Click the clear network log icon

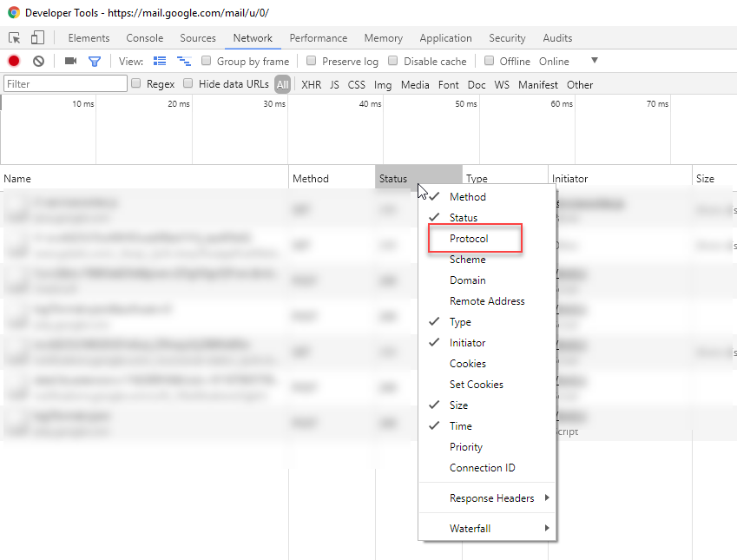click(x=38, y=61)
